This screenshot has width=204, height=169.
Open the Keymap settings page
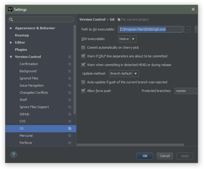click(x=22, y=35)
